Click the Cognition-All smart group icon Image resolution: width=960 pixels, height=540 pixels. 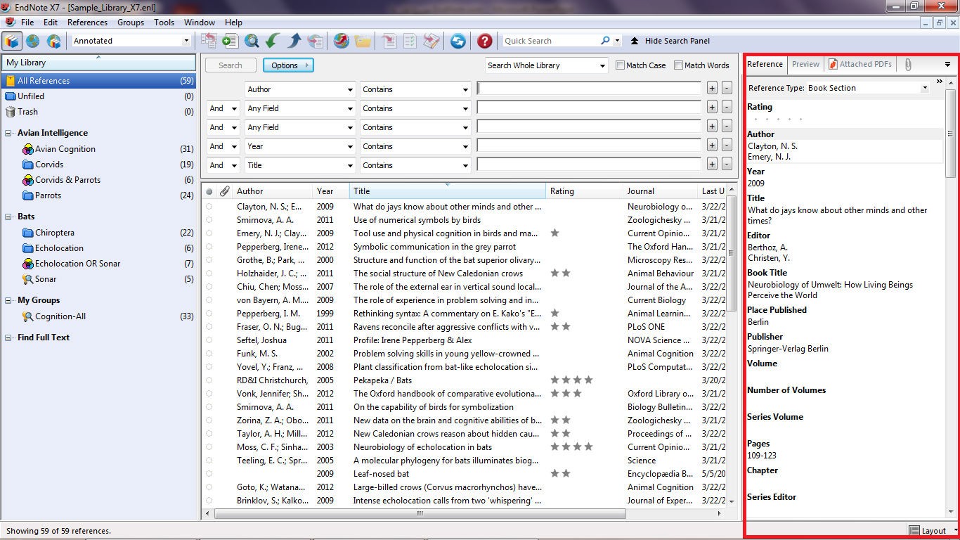28,316
